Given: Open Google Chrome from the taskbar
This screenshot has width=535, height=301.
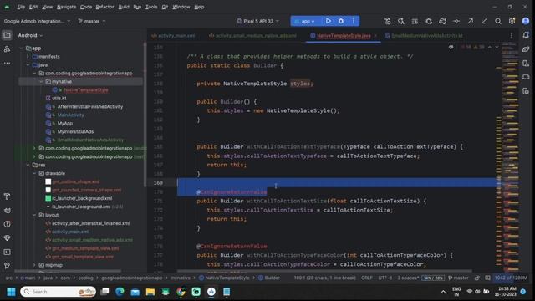Looking at the screenshot, I should (181, 292).
